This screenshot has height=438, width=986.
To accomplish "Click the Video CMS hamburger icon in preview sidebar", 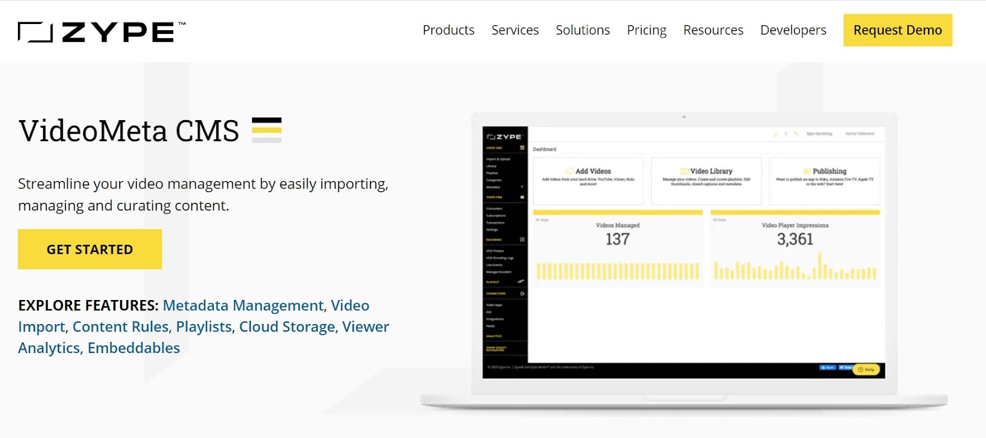I will click(522, 148).
